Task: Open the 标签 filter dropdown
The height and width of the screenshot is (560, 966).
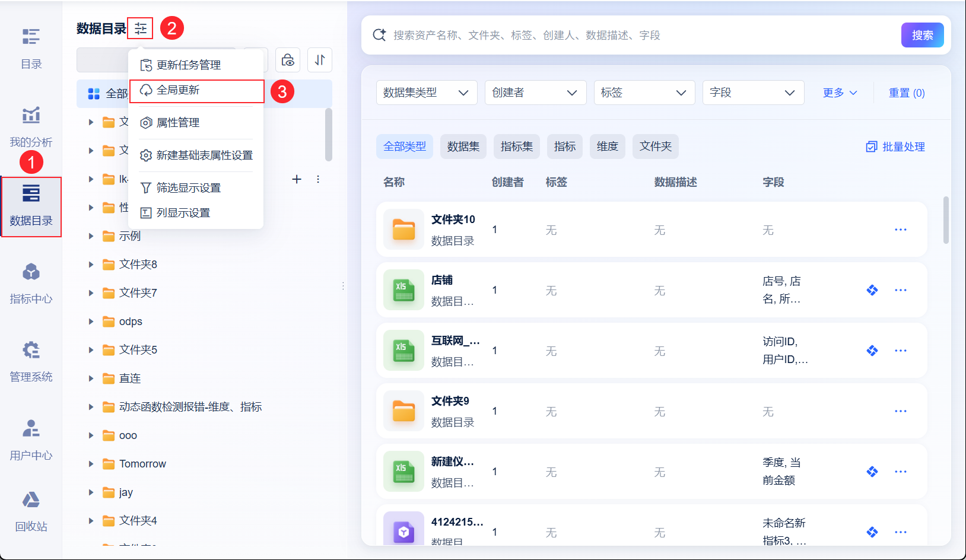Action: (644, 93)
